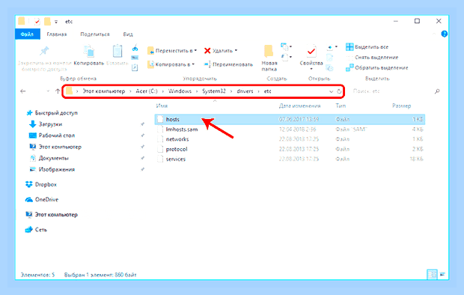Click Этот компьютер in address bar

(103, 91)
